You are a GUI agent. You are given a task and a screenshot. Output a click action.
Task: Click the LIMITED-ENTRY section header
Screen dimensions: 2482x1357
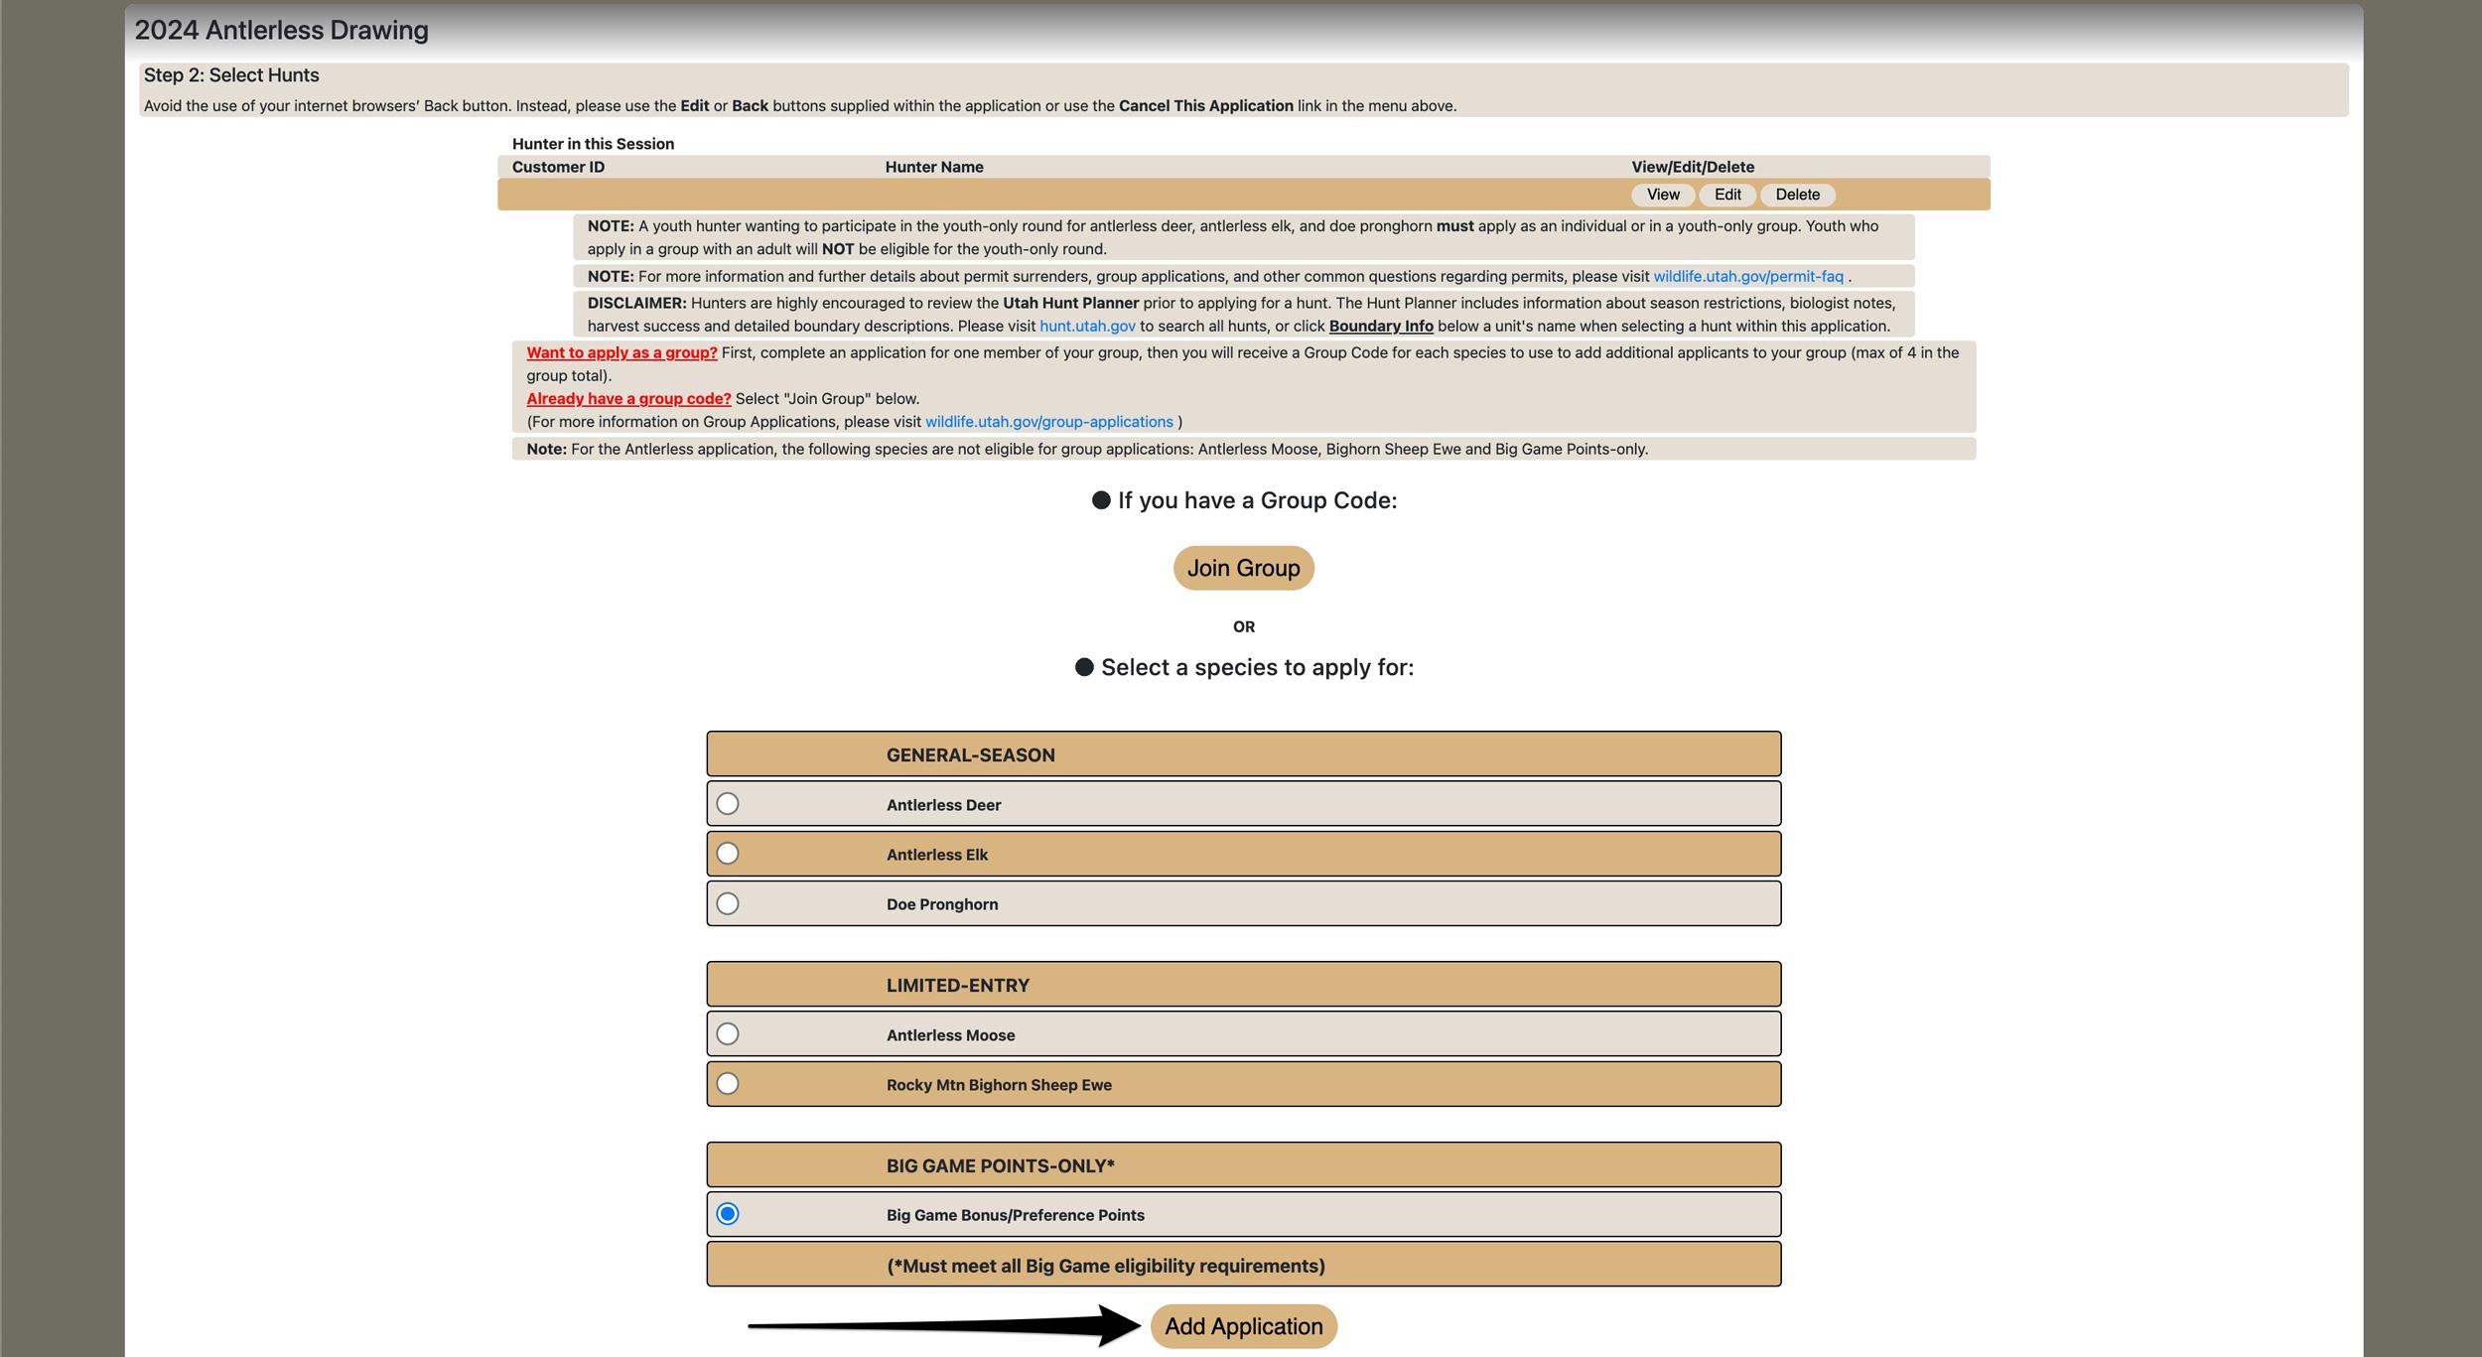[957, 986]
